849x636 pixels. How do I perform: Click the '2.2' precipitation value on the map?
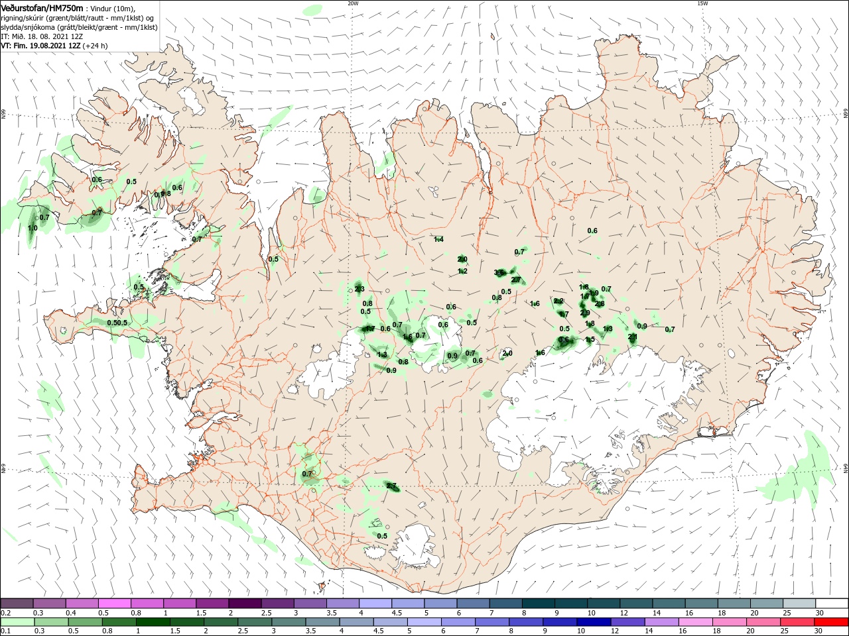tap(558, 301)
